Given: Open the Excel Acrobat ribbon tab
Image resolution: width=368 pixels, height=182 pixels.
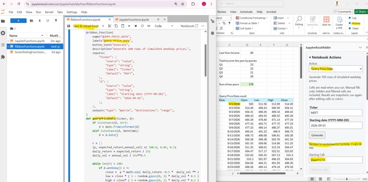Looking at the screenshot, I should pyautogui.click(x=271, y=12).
